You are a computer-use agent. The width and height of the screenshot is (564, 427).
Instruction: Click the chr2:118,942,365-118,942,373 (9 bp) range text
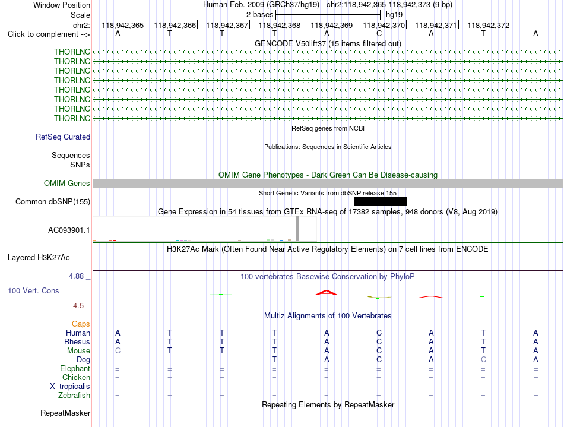[x=389, y=5]
